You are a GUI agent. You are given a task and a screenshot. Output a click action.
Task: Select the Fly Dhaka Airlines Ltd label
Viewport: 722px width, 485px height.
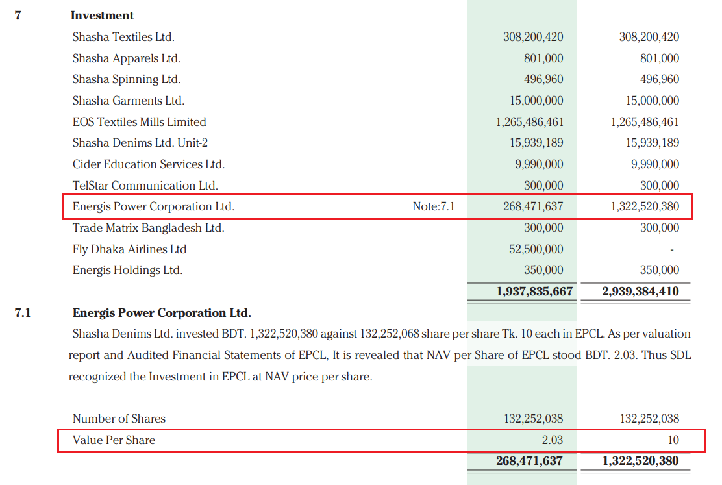(129, 249)
